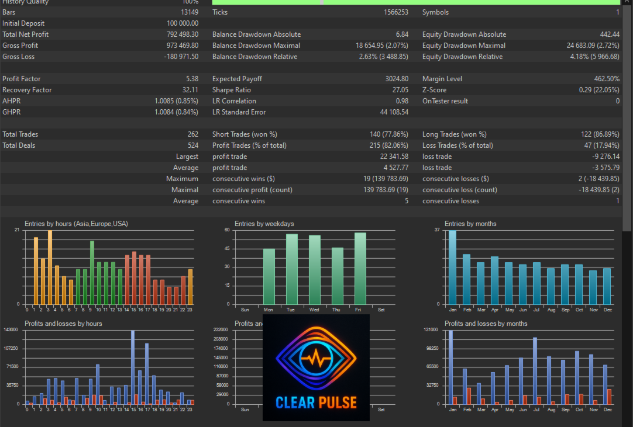
Task: Select consecutive loss value -18 439.85 (2)
Action: 599,189
